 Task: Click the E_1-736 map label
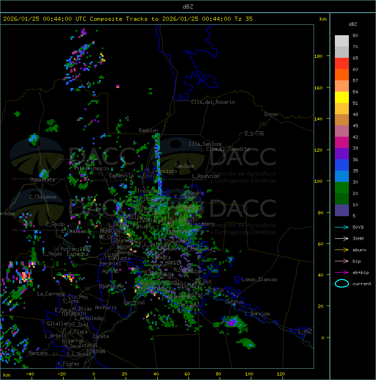[x=254, y=134]
